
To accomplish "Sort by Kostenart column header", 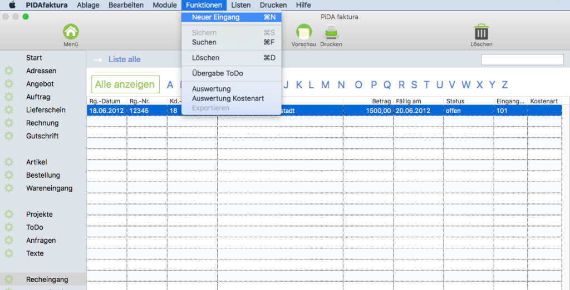I will tap(544, 101).
